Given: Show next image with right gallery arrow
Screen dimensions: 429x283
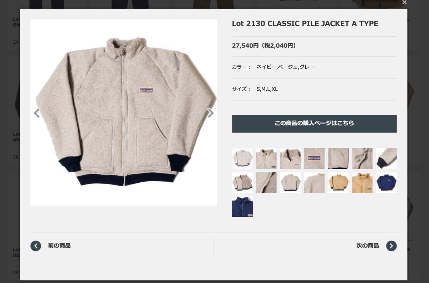Looking at the screenshot, I should (211, 113).
